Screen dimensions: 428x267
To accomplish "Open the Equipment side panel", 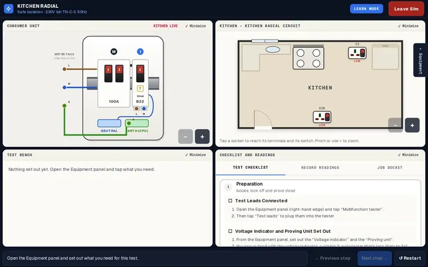I will pyautogui.click(x=420, y=60).
